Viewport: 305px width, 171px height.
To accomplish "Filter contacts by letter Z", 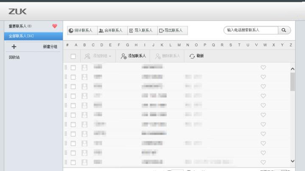I will click(291, 45).
